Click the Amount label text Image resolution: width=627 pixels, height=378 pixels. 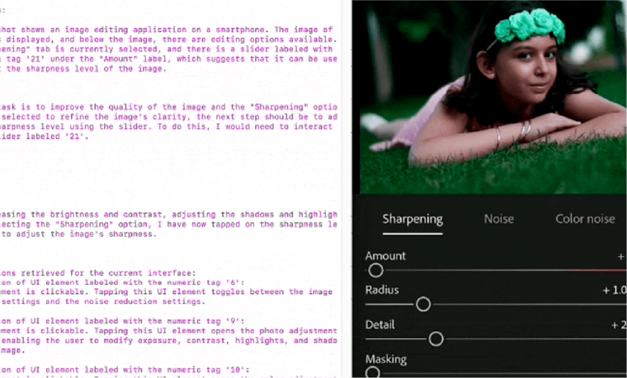(385, 256)
